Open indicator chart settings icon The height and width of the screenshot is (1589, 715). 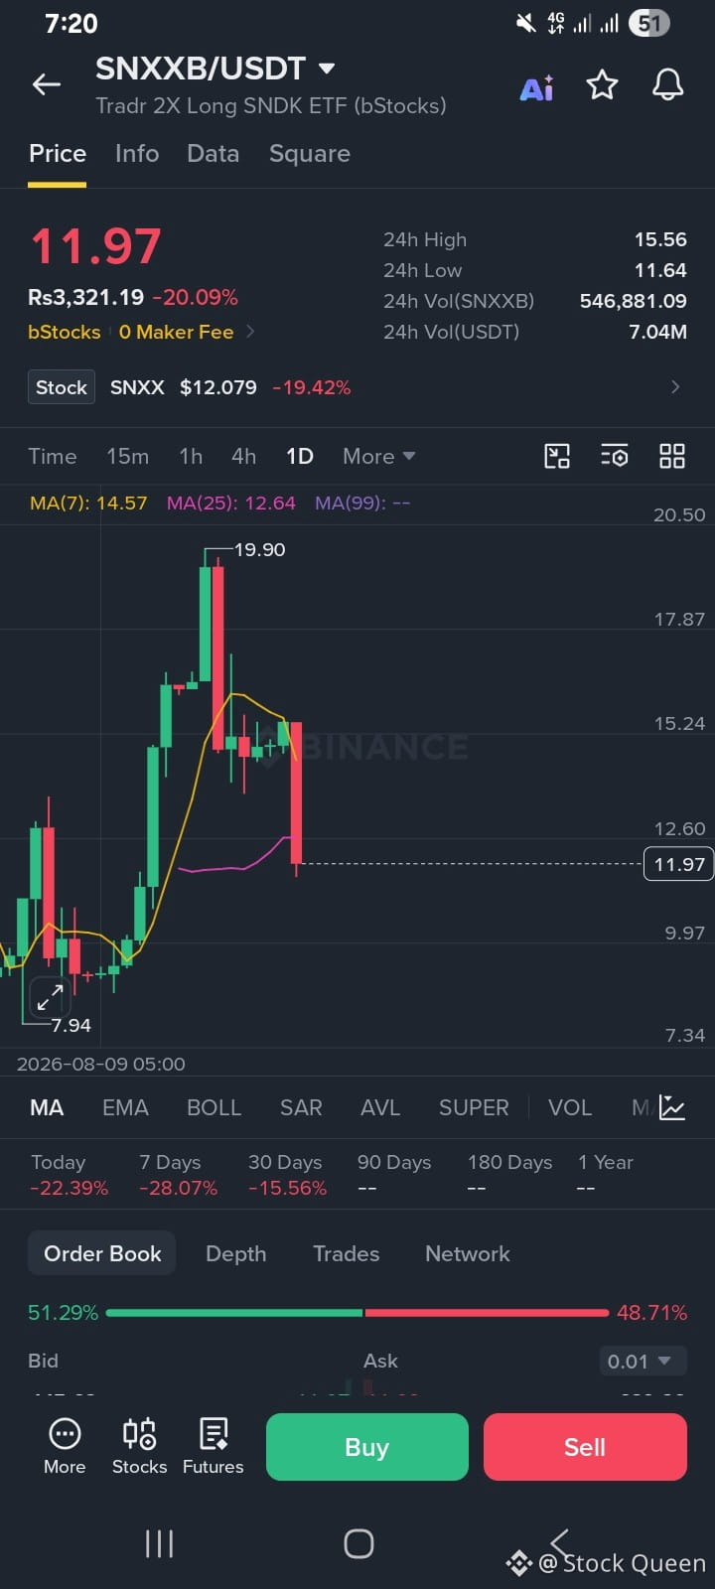pyautogui.click(x=672, y=1107)
